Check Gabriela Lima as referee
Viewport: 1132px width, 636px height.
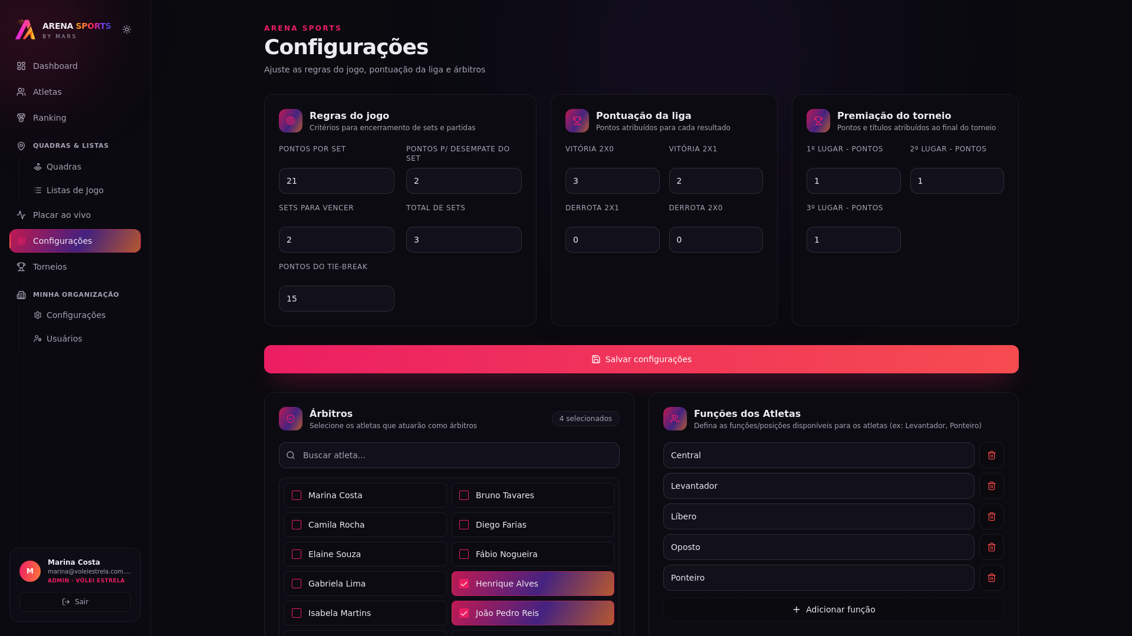(x=297, y=584)
